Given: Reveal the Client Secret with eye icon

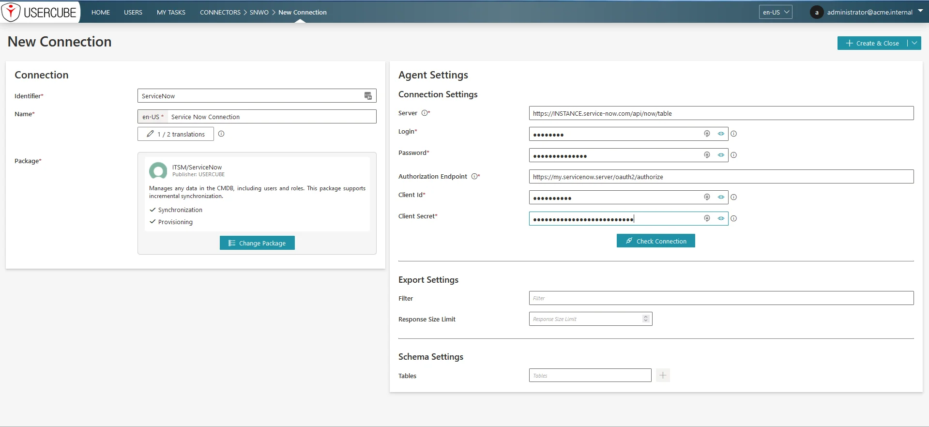Looking at the screenshot, I should [721, 218].
